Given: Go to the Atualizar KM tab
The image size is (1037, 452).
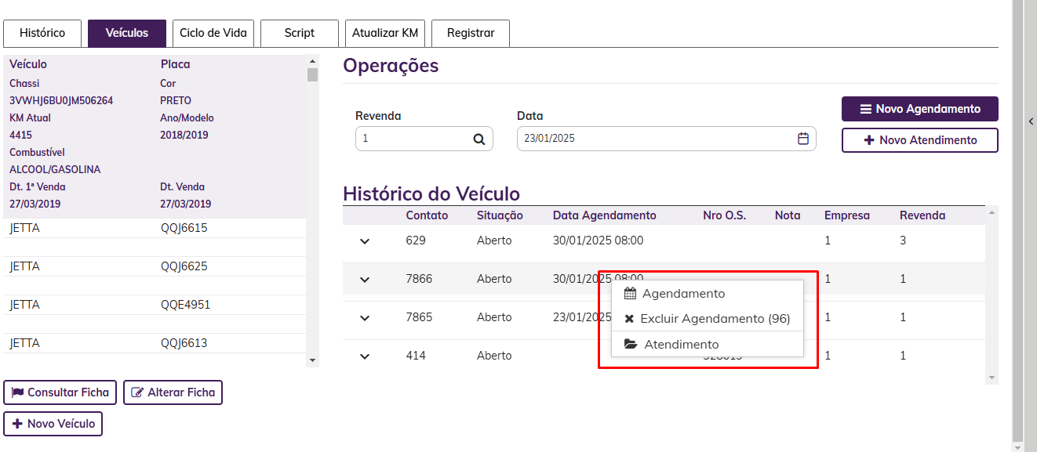Looking at the screenshot, I should (385, 34).
